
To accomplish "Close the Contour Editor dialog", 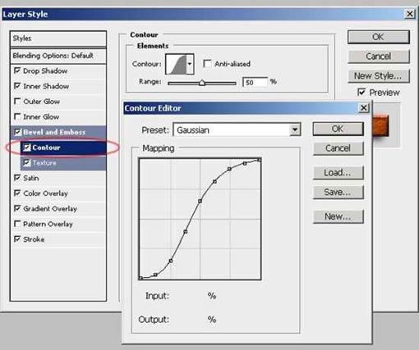I will tap(364, 107).
